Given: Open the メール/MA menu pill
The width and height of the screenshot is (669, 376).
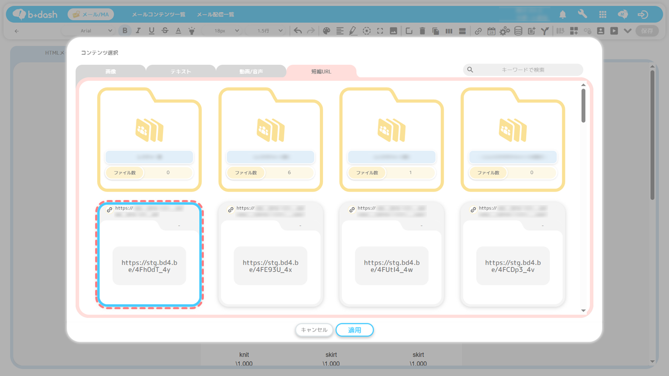Looking at the screenshot, I should (90, 15).
